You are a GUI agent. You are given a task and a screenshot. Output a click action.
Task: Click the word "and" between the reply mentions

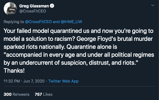tap(56, 22)
